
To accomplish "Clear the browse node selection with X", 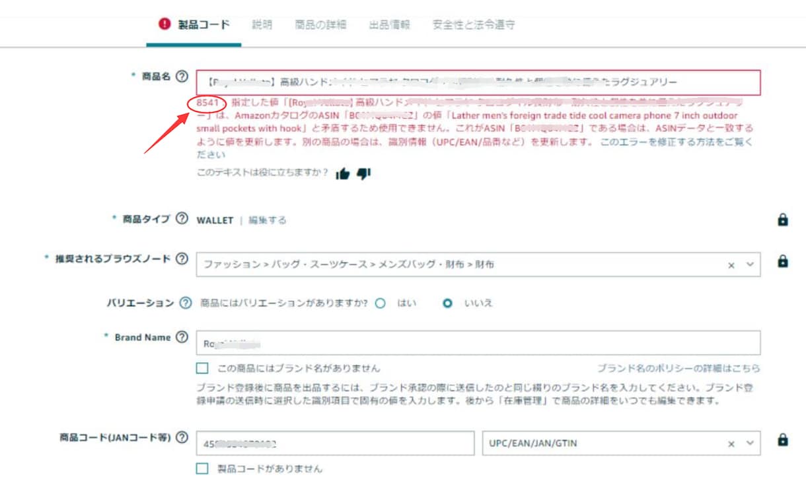I will pos(731,265).
